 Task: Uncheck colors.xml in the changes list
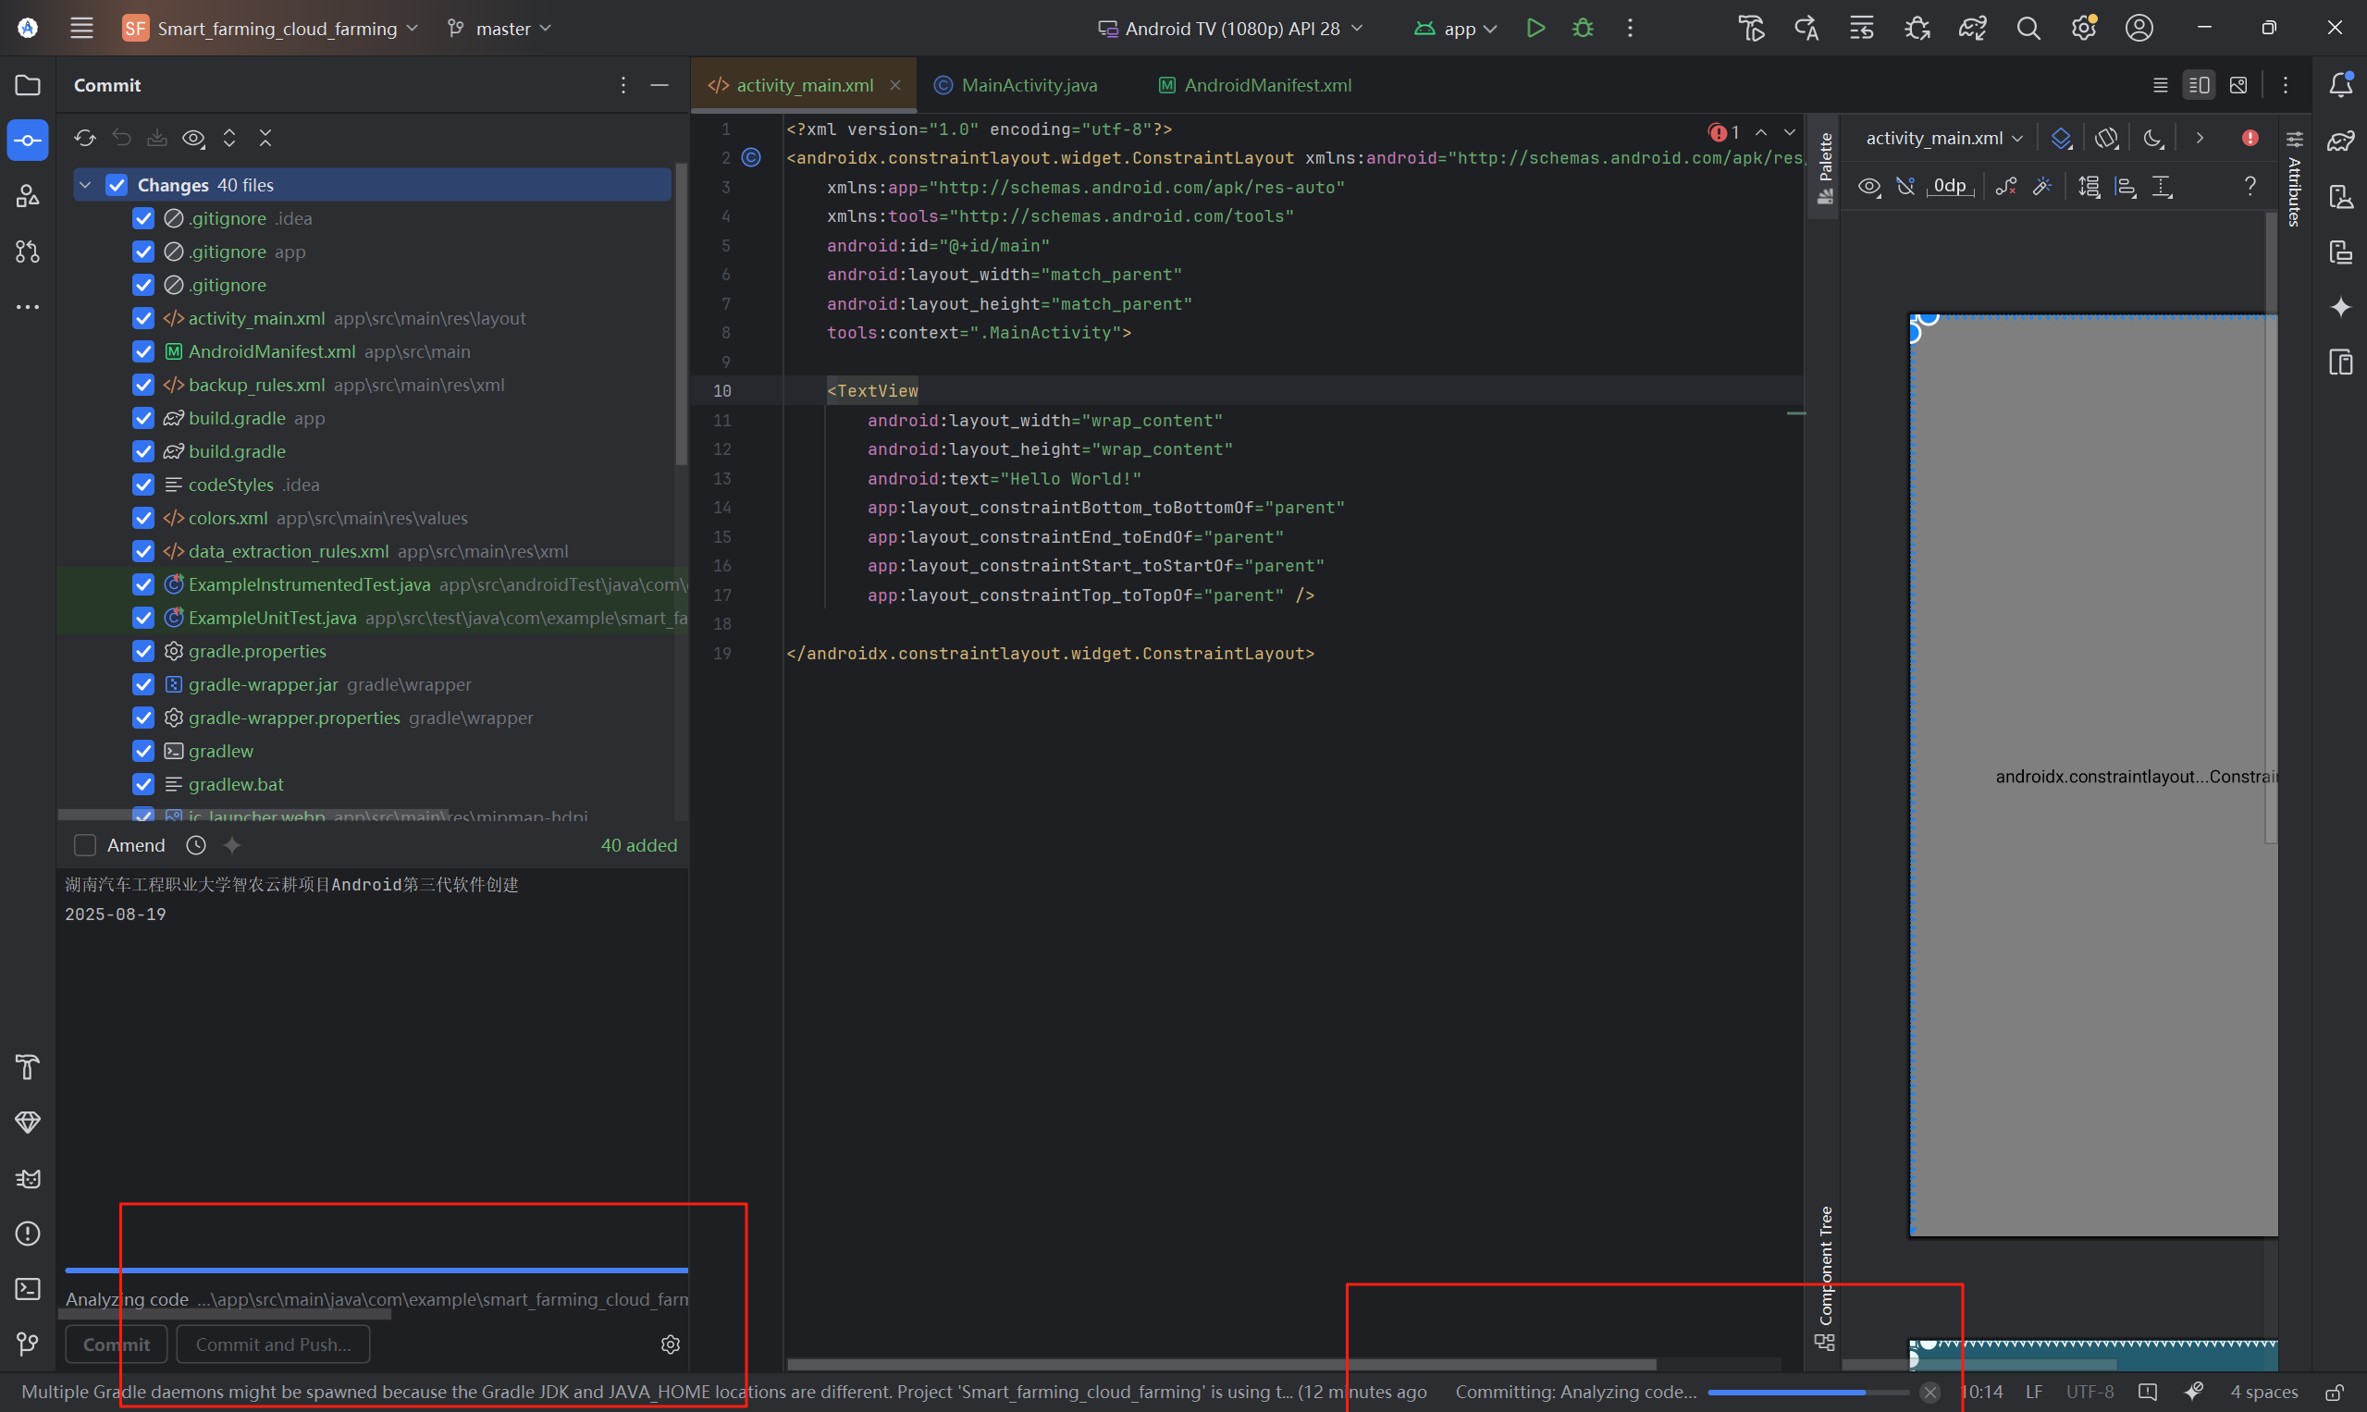142,518
